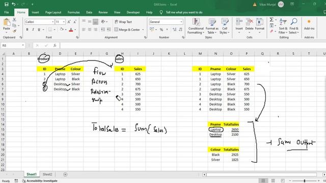Viewport: 326px width, 183px height.
Task: Toggle Underline formatting
Action: click(39, 29)
